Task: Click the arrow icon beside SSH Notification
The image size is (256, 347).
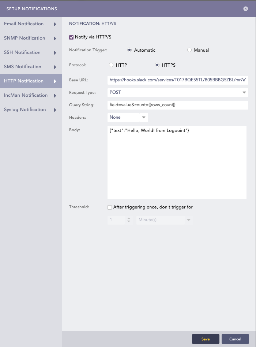Action: pos(55,53)
